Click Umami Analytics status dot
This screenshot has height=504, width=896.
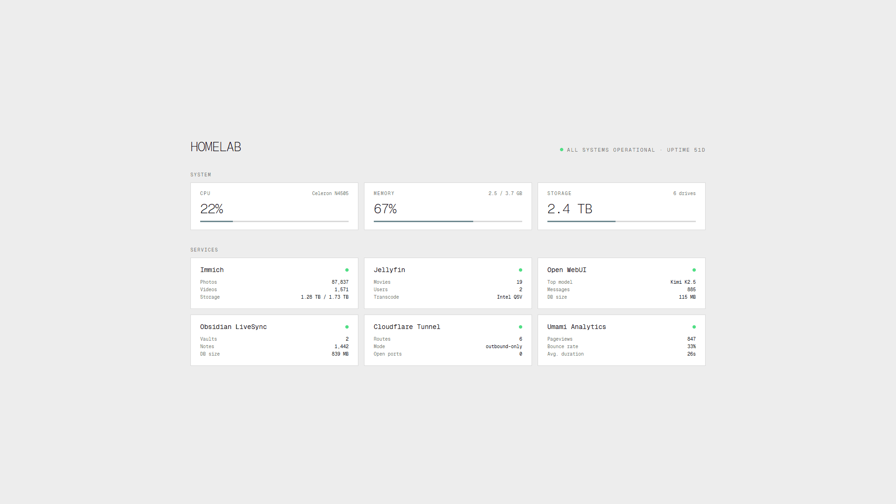pyautogui.click(x=694, y=327)
